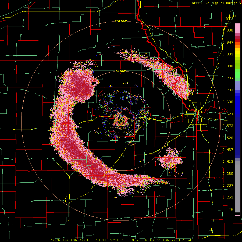Click the 0.413 scale value
Viewport: 242px width, 242px height.
tap(228, 162)
